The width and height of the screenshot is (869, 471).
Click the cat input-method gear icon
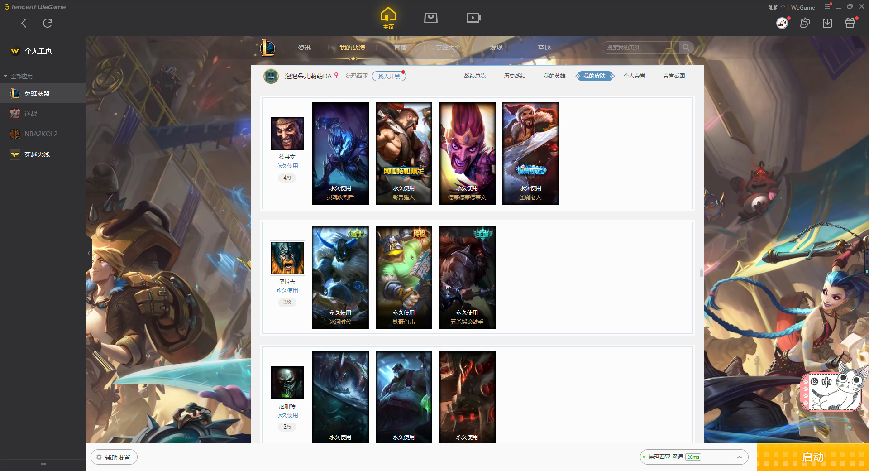[x=814, y=381]
